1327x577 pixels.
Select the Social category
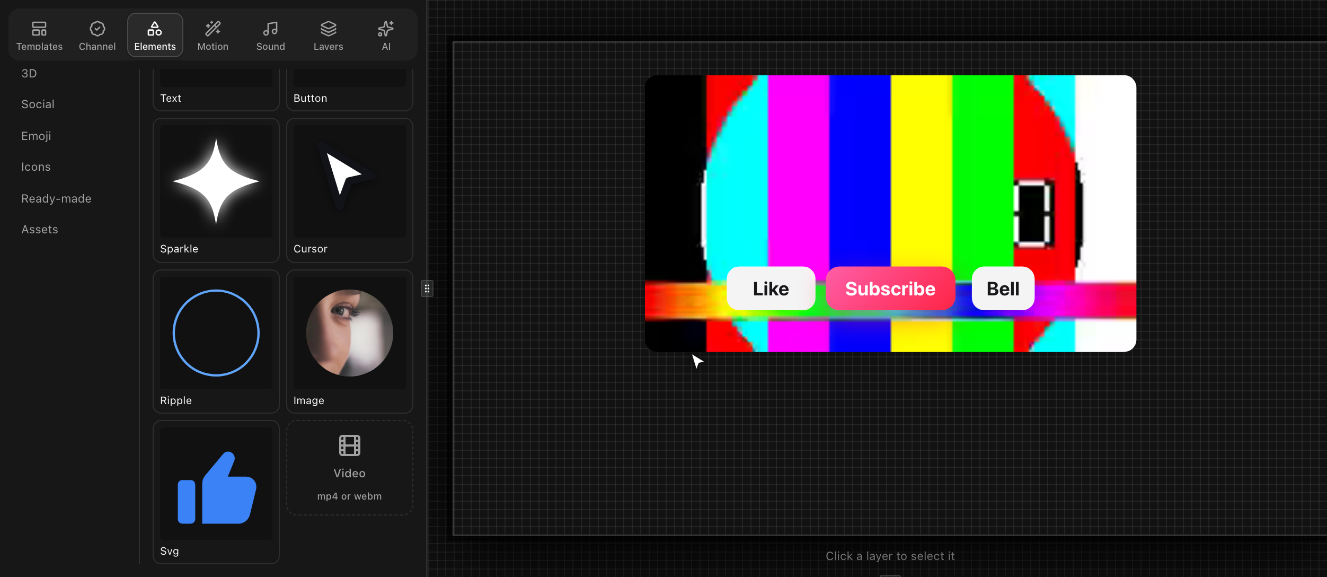38,104
